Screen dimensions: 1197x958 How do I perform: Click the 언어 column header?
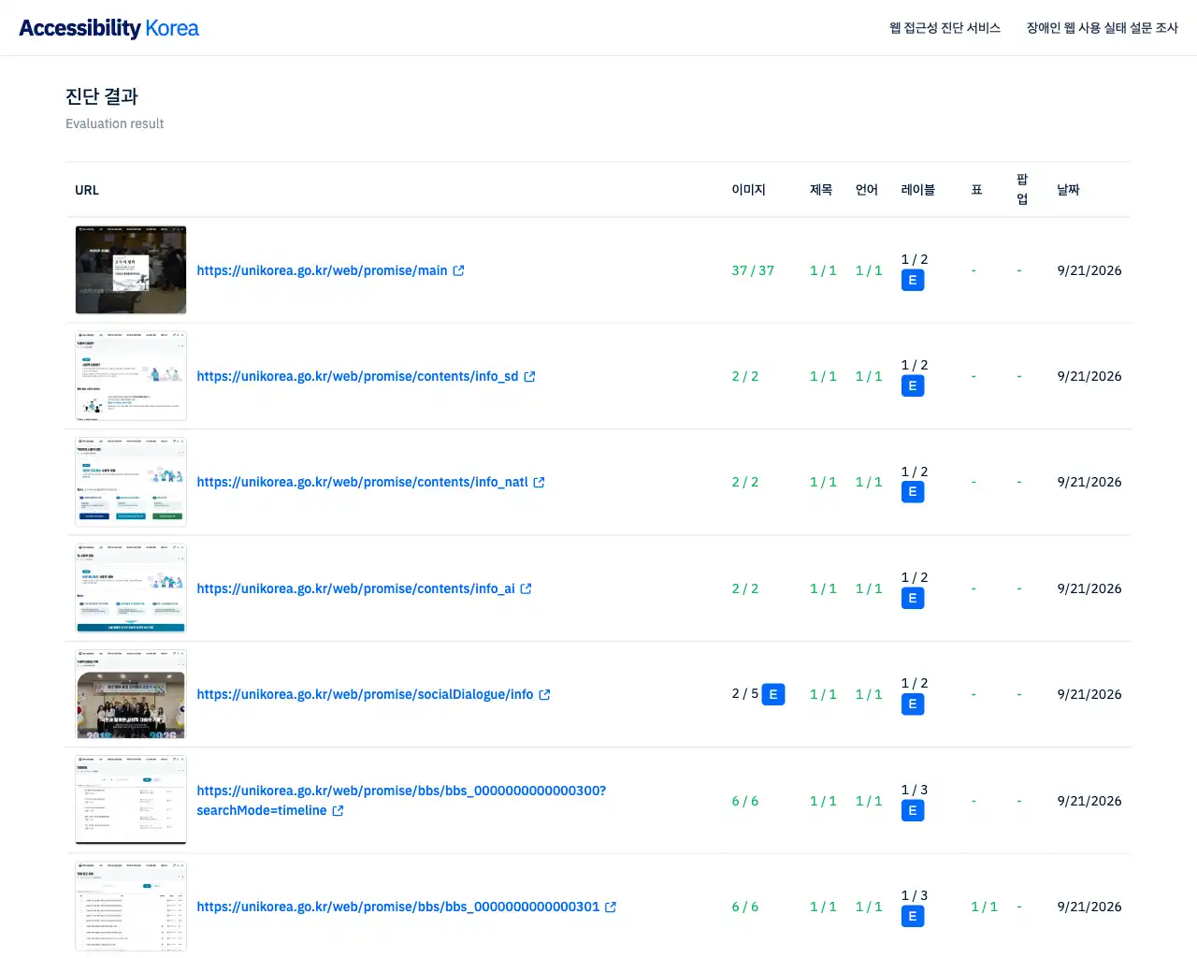pos(867,190)
